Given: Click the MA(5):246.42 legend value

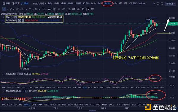Looking at the screenshot, I should (x=25, y=17).
